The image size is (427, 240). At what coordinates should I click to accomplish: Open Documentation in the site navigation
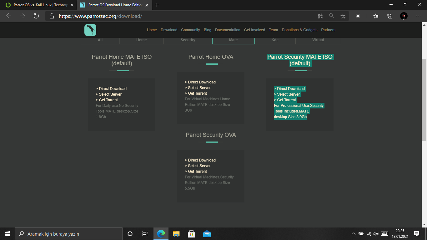228,30
